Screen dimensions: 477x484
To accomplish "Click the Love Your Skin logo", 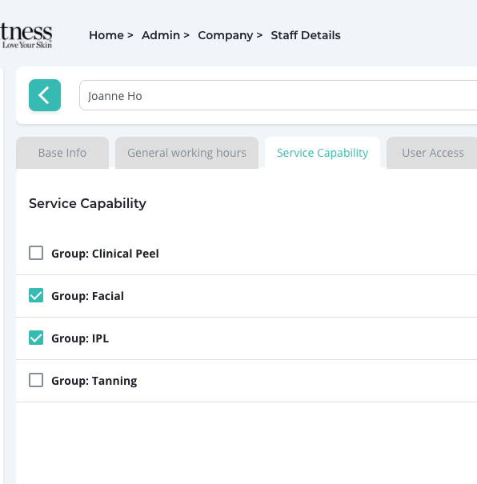I will (26, 35).
